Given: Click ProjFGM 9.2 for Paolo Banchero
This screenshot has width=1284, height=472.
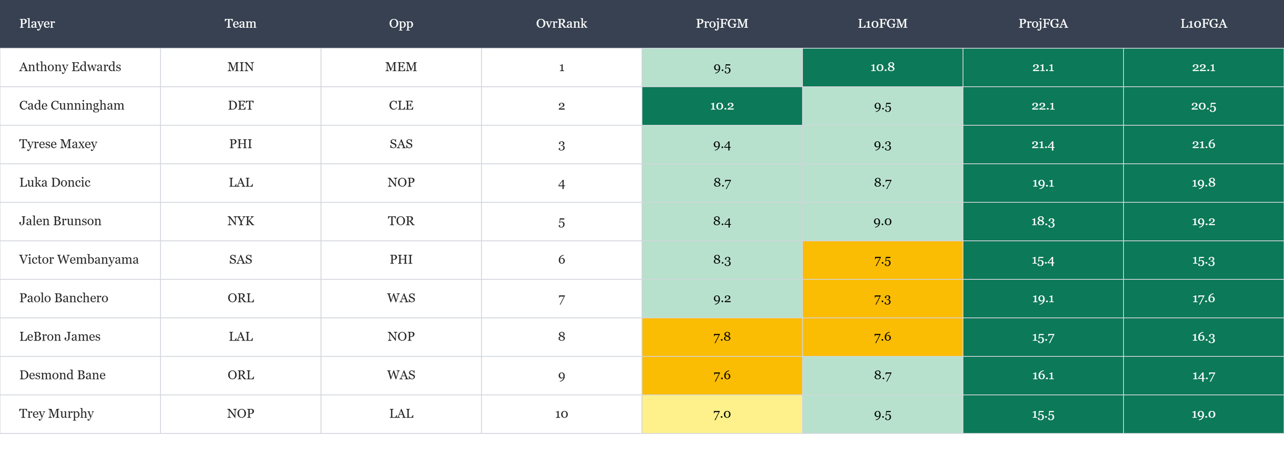Looking at the screenshot, I should 722,298.
